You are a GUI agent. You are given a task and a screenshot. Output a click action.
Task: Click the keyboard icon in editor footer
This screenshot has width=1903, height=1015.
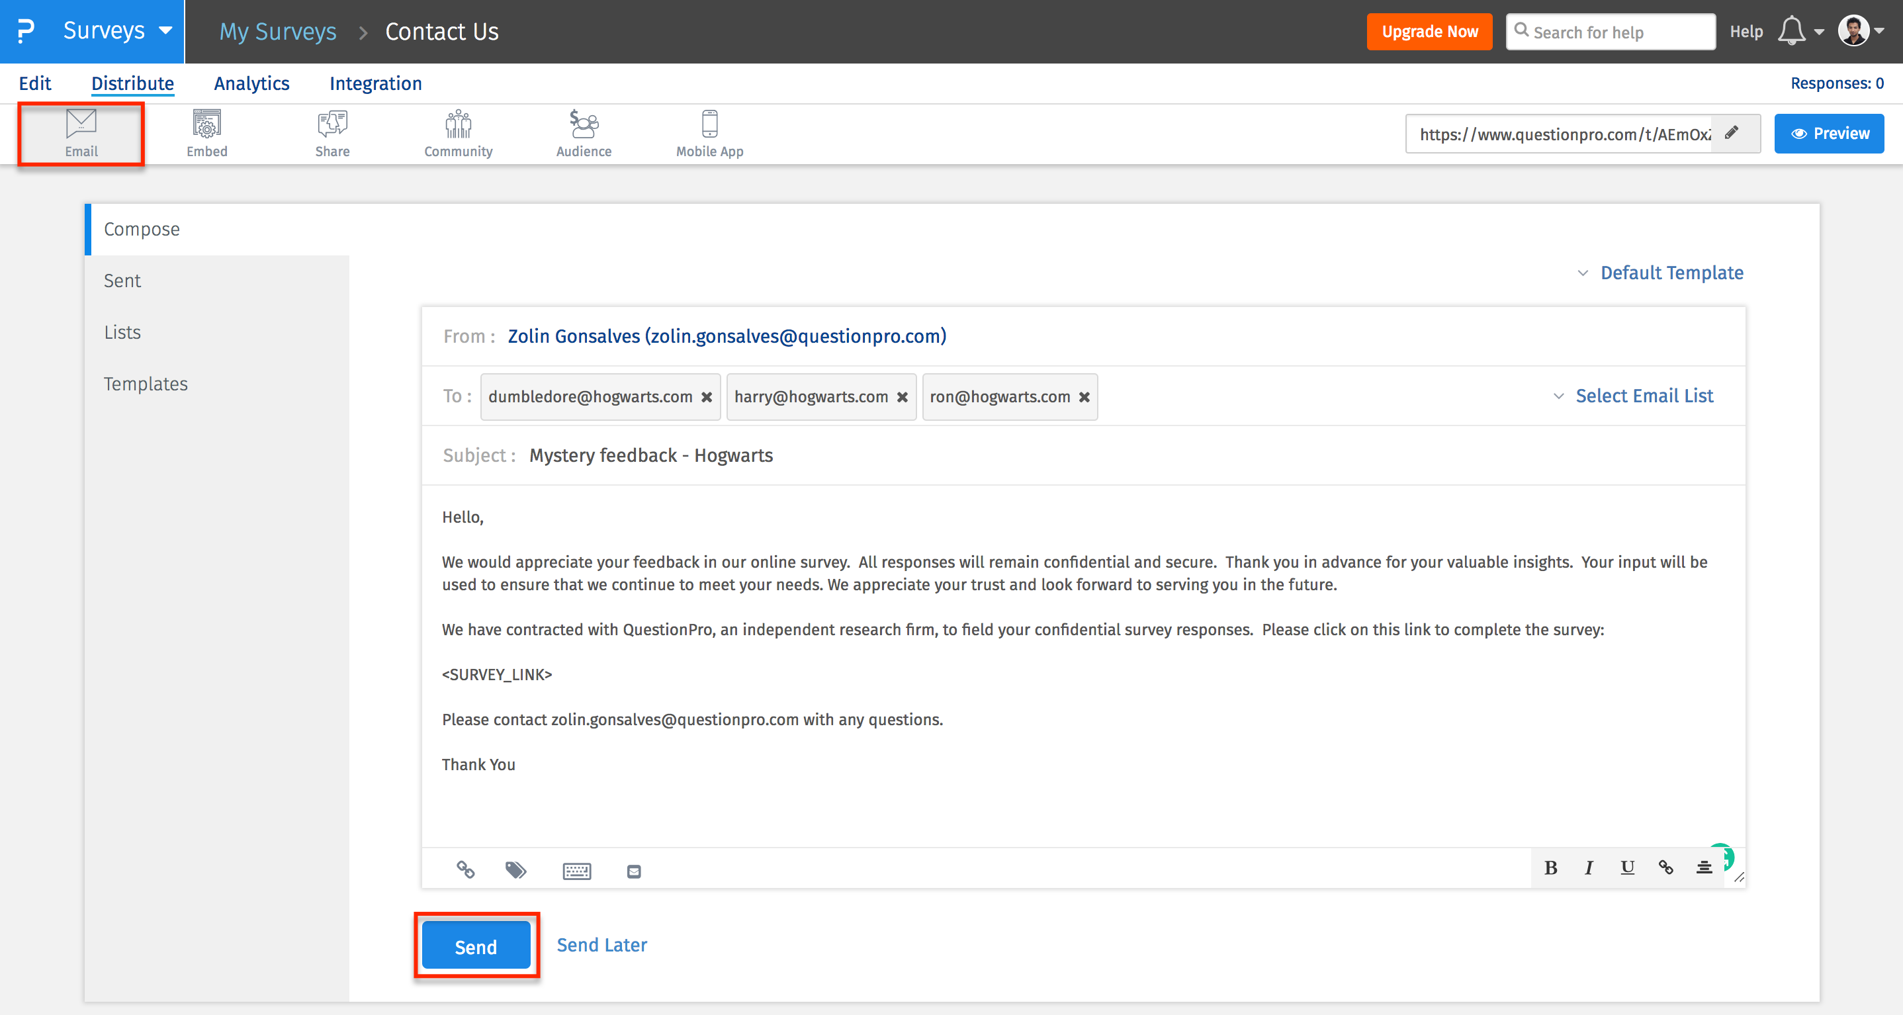tap(576, 871)
